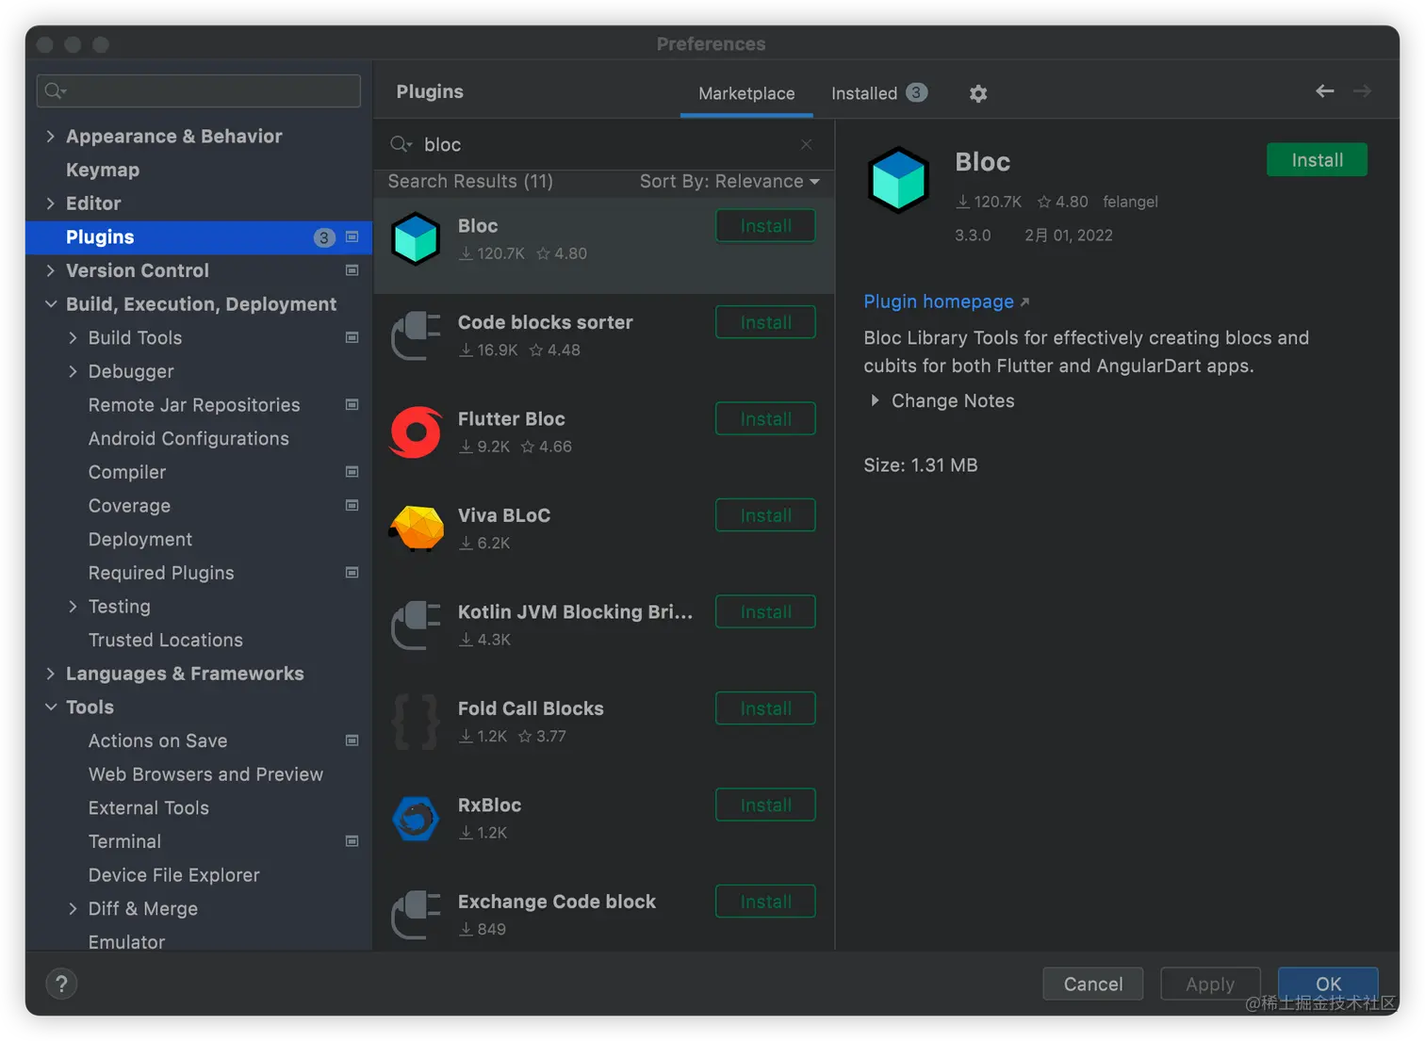Screen dimensions: 1425x1041
Task: Focus the settings search field
Action: [199, 90]
